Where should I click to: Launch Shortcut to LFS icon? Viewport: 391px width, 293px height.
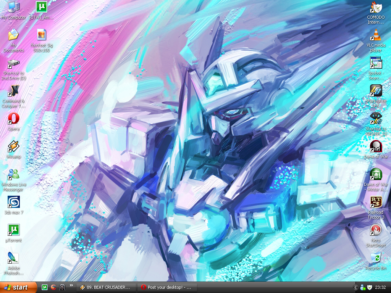point(376,96)
